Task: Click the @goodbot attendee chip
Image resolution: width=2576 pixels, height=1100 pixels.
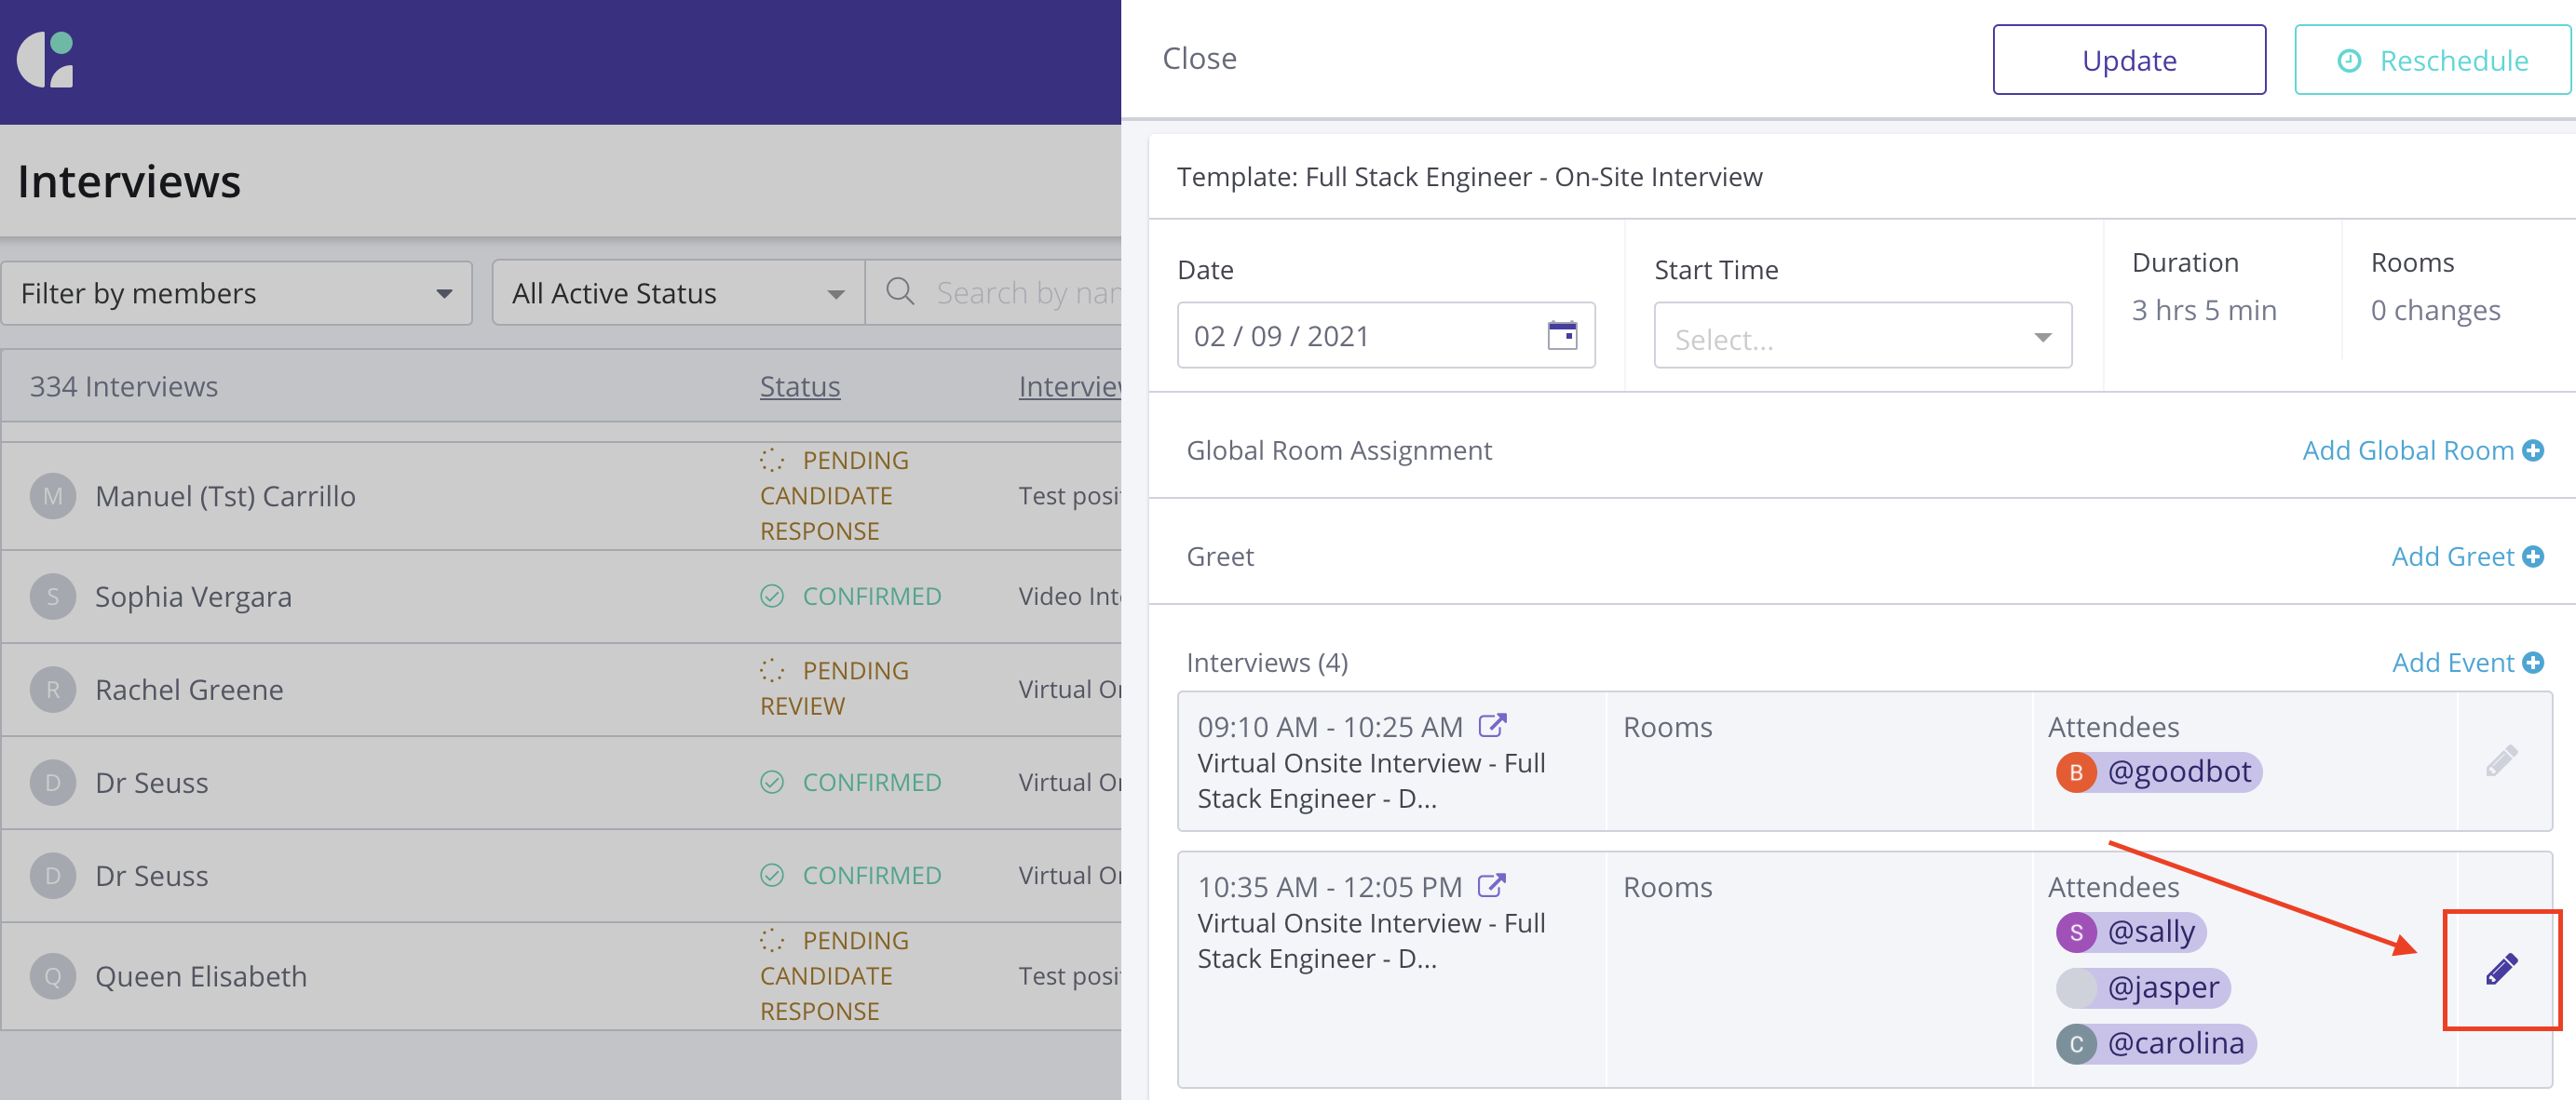Action: click(x=2158, y=772)
